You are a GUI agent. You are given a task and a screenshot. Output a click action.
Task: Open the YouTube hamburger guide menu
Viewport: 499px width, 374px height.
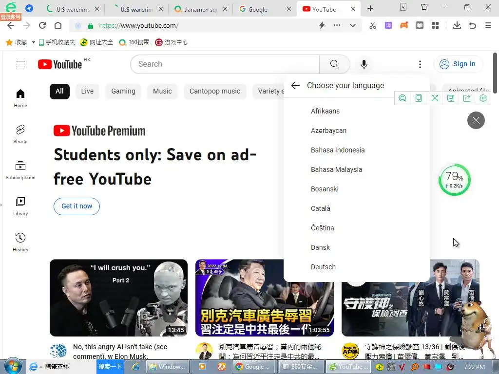(20, 64)
